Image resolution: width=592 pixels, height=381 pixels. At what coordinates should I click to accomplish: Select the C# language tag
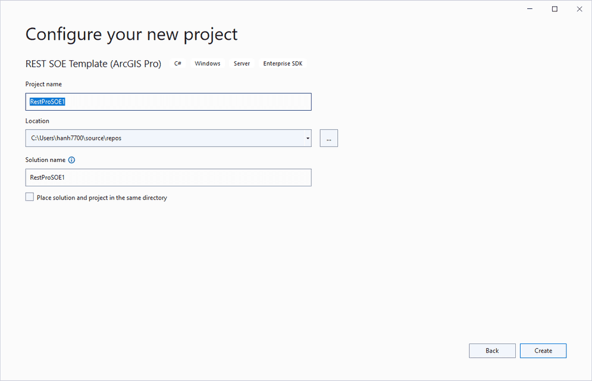(178, 64)
